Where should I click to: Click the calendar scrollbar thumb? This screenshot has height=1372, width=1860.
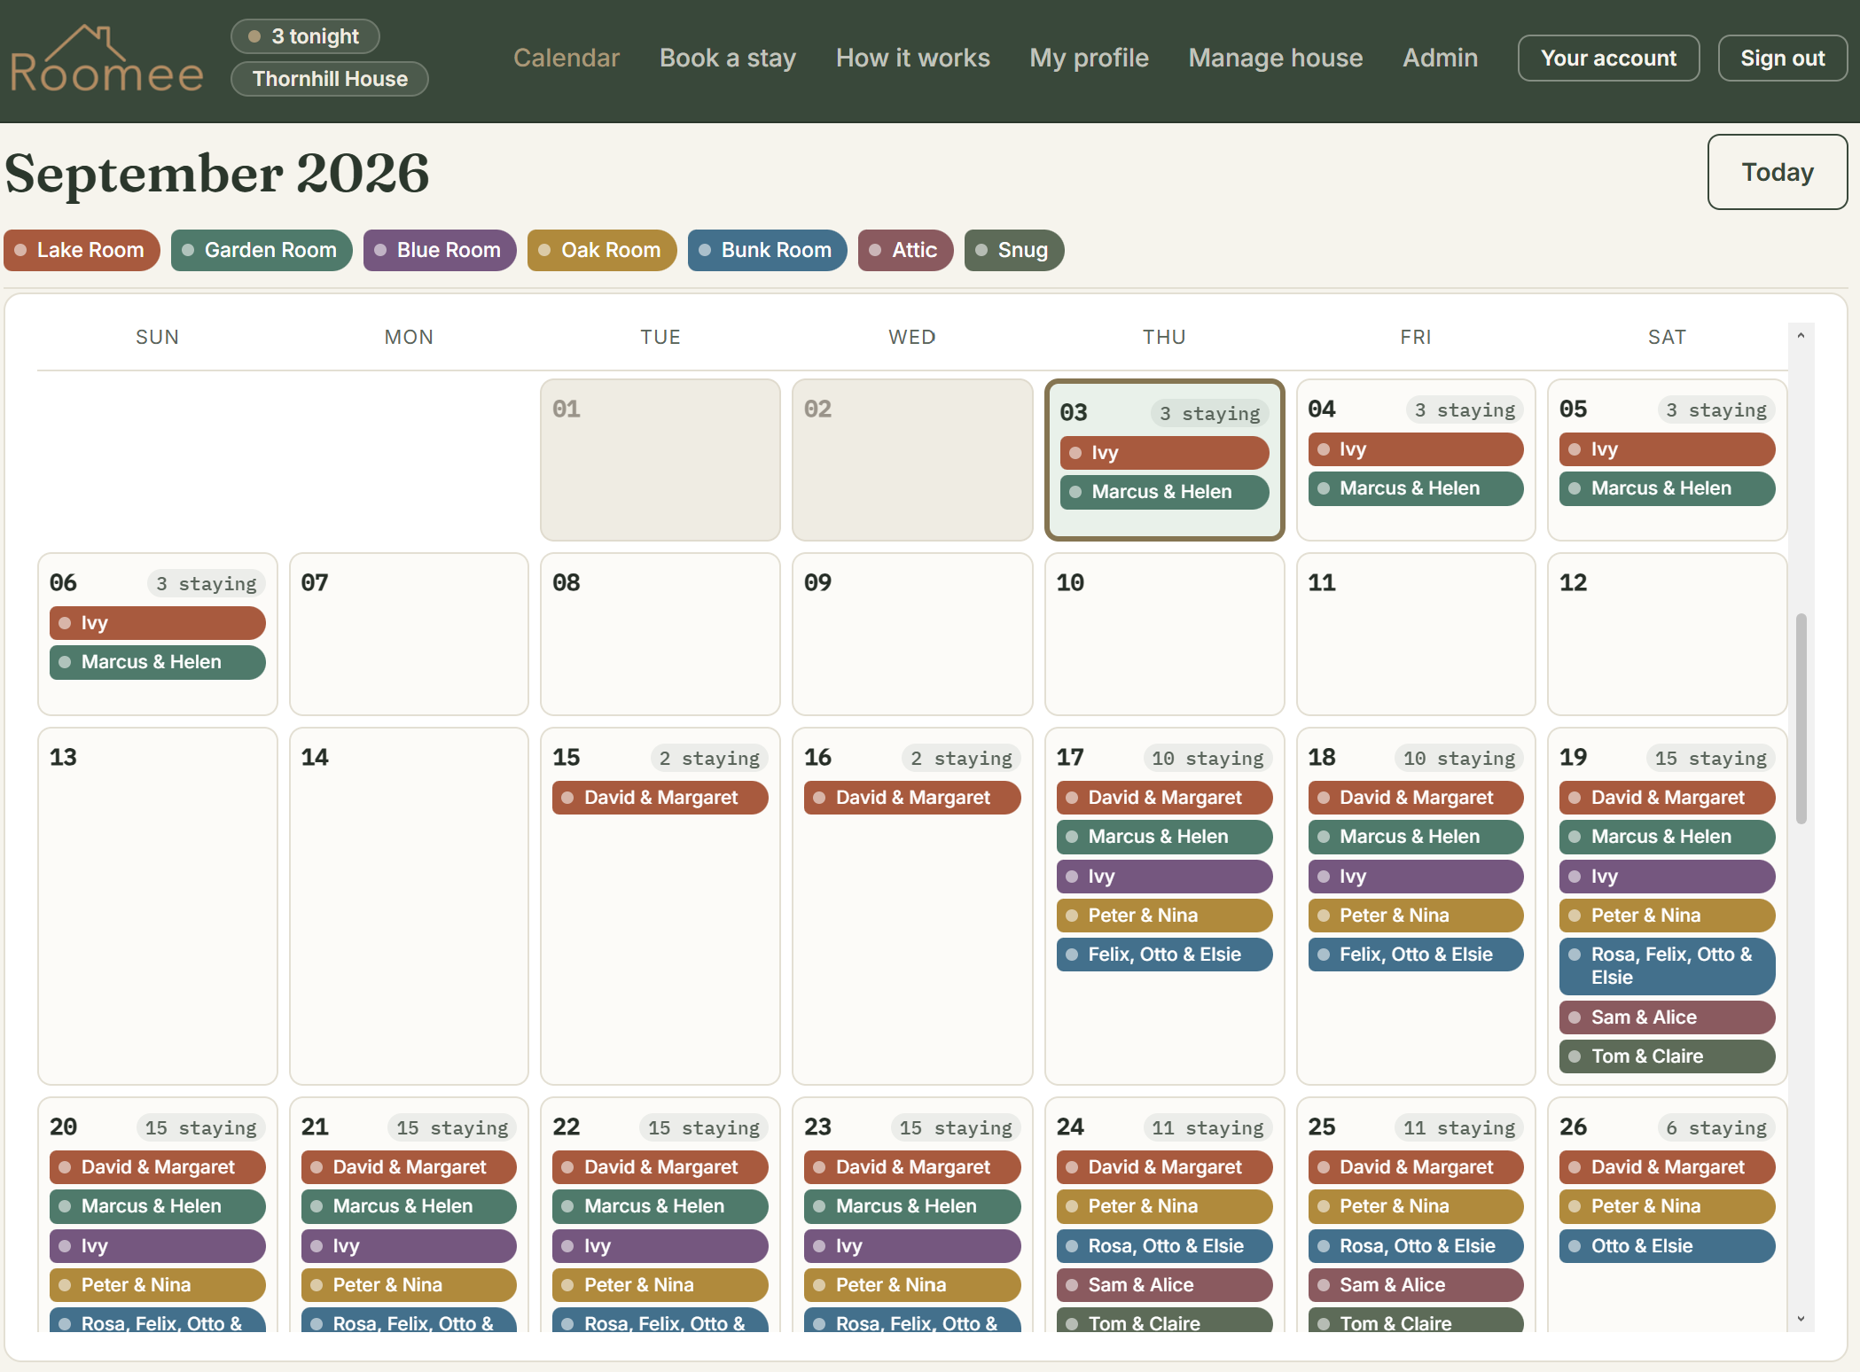point(1801,719)
